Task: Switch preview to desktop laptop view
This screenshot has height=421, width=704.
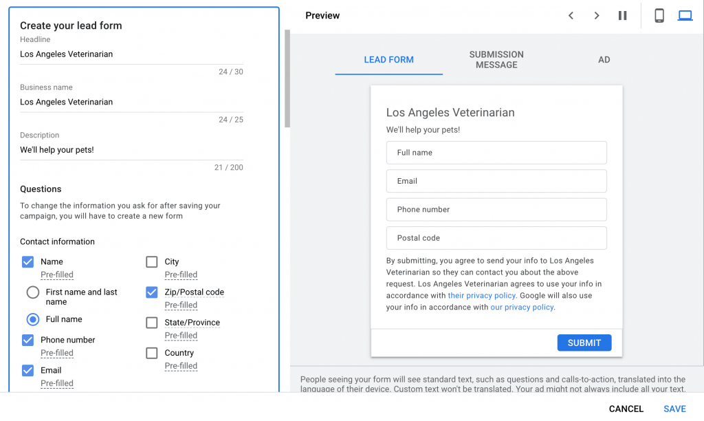Action: (x=685, y=16)
